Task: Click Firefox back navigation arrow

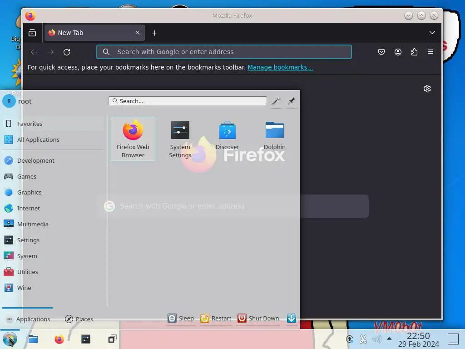Action: pos(34,52)
